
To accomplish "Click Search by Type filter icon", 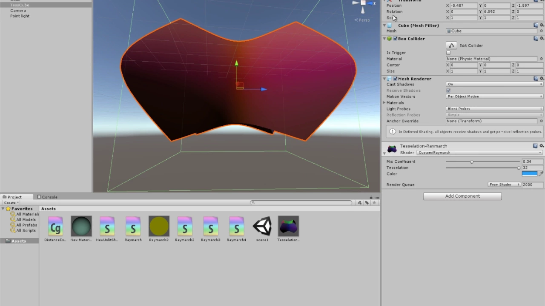I will point(360,203).
